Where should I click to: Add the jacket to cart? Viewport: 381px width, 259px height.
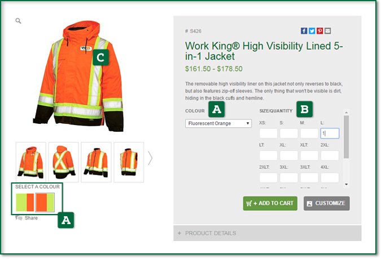[270, 203]
